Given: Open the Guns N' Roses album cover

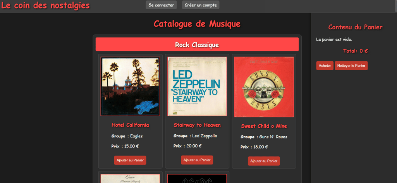Looking at the screenshot, I should tap(264, 87).
